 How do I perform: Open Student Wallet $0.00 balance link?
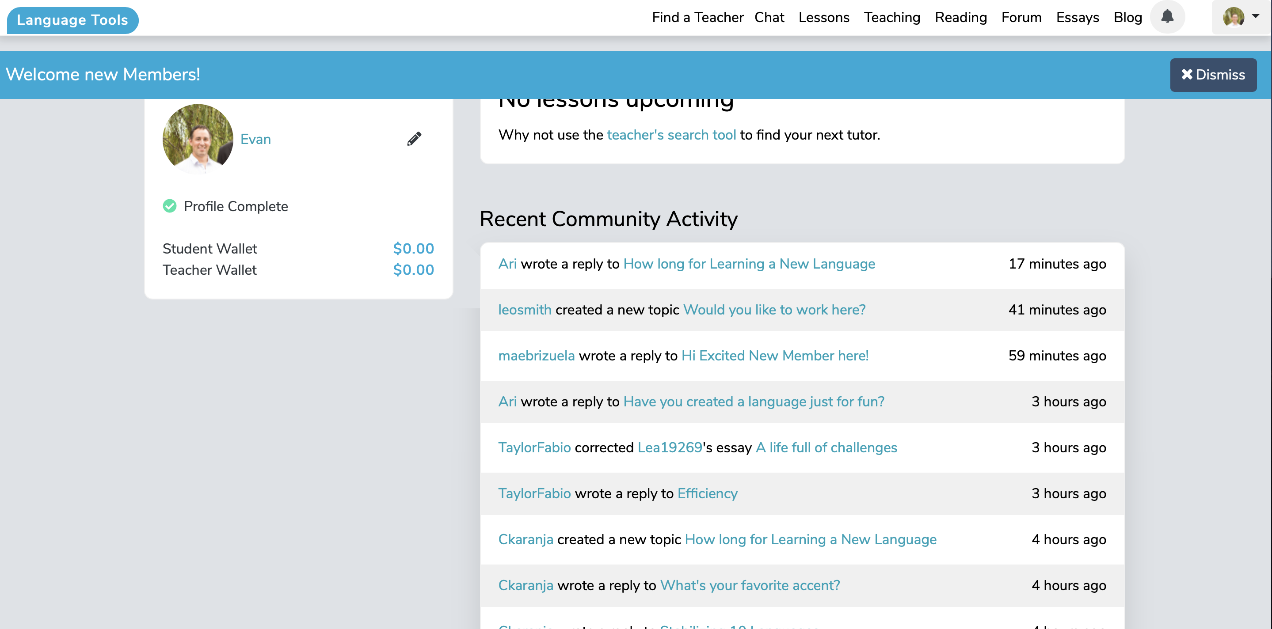tap(413, 249)
